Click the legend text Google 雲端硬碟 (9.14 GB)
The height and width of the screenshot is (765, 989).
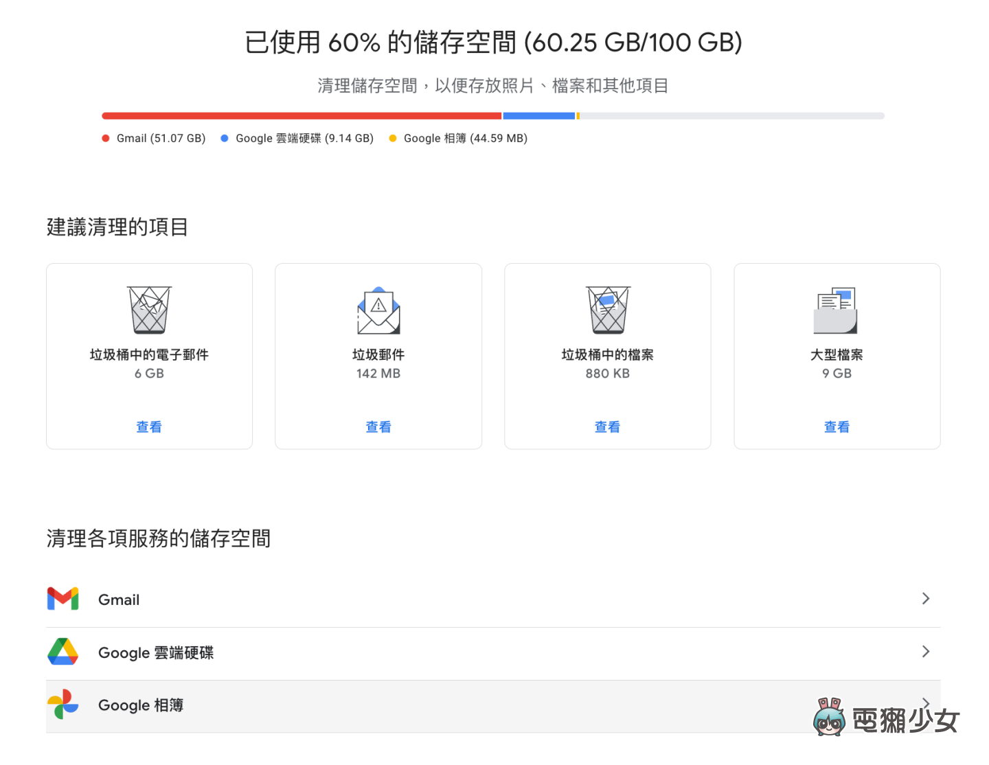coord(305,138)
